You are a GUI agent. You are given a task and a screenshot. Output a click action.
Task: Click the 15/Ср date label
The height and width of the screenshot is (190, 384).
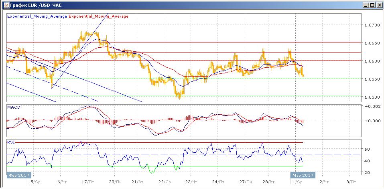(x=33, y=182)
